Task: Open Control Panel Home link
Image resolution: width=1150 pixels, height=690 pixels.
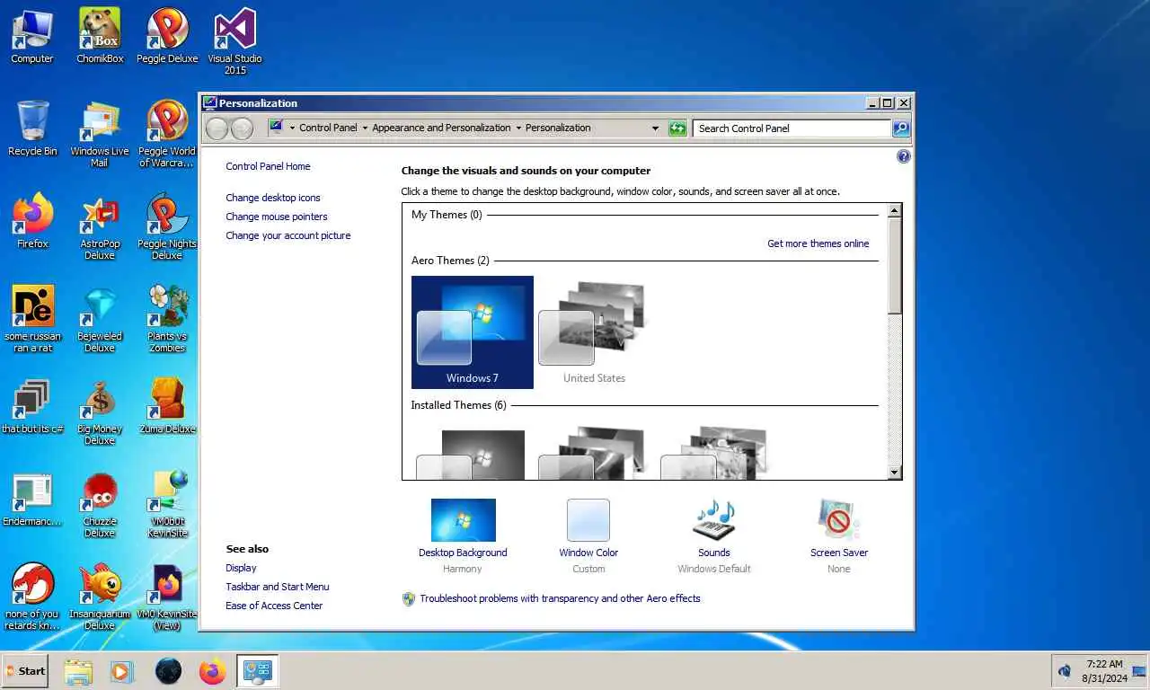Action: coord(268,166)
